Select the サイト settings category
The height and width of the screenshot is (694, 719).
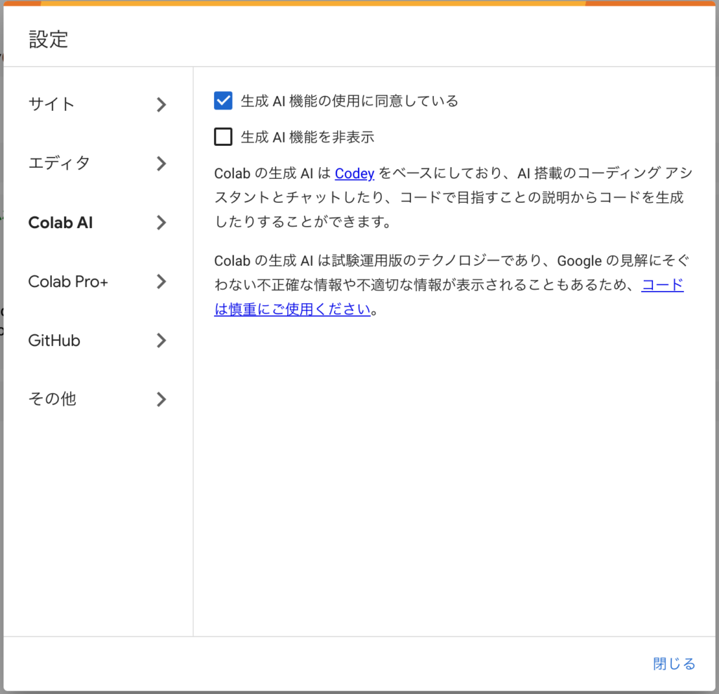coord(51,104)
